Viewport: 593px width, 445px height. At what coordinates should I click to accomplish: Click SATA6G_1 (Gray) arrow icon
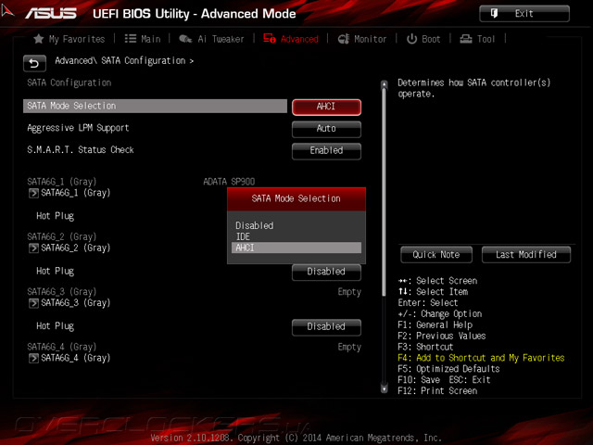tap(33, 194)
